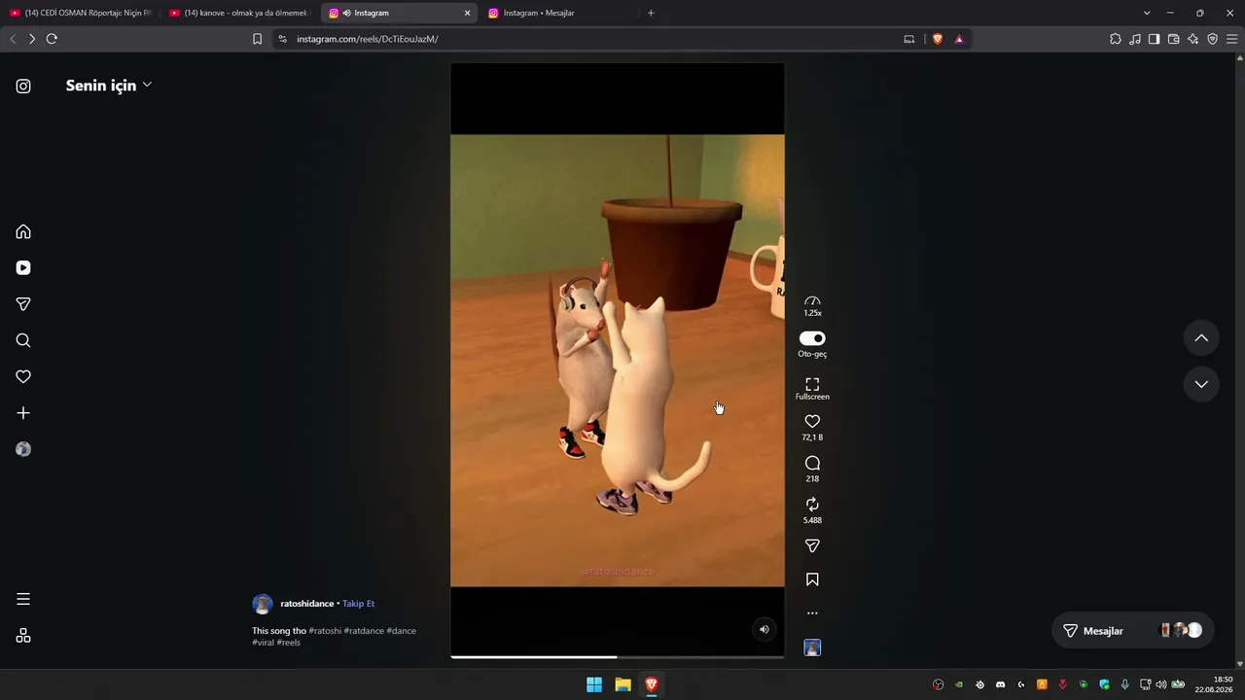
Task: Open the #viral hashtag
Action: (x=263, y=643)
